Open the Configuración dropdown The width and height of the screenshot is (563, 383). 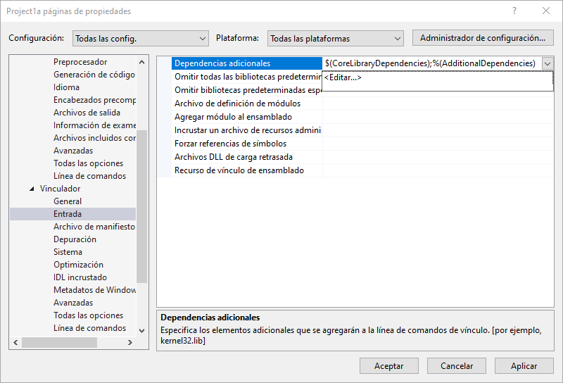click(x=140, y=39)
